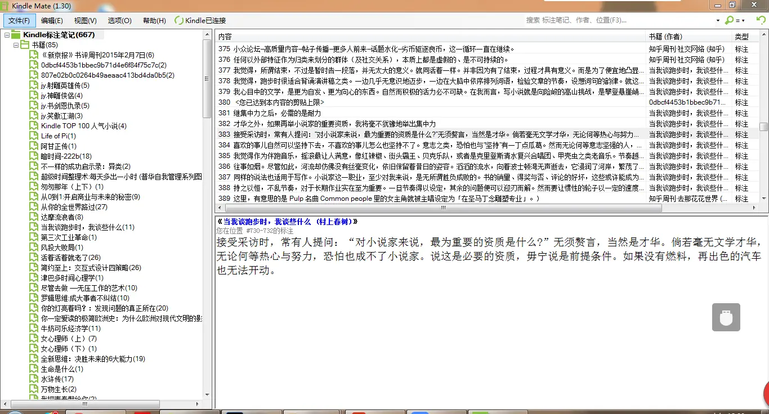Click bookmark icon beside 牛奶可乐经济学
This screenshot has height=414, width=769.
point(34,328)
